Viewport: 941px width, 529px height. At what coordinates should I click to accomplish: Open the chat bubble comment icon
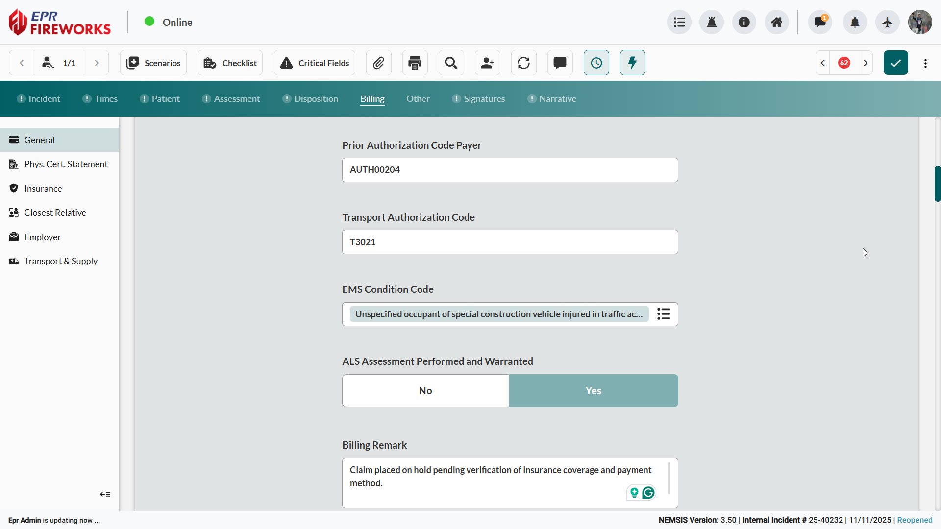pyautogui.click(x=560, y=63)
